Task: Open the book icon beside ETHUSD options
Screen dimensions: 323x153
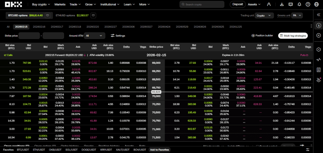Action: click(93, 15)
